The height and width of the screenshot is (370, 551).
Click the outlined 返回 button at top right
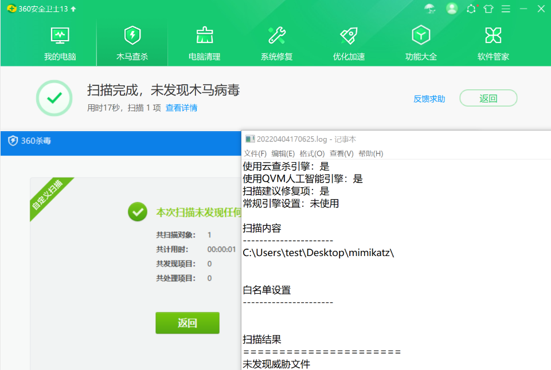[488, 98]
